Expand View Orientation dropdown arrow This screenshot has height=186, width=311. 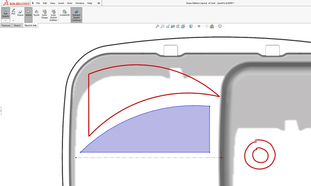click(187, 26)
